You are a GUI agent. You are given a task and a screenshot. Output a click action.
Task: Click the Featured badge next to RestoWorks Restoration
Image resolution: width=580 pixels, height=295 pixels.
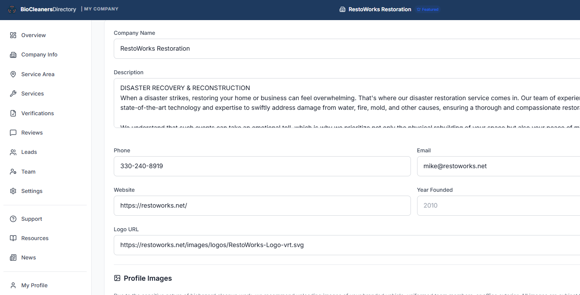click(427, 9)
